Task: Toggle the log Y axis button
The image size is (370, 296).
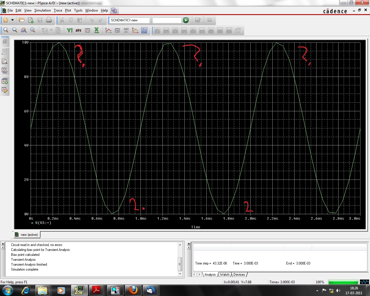Action: coord(69,30)
